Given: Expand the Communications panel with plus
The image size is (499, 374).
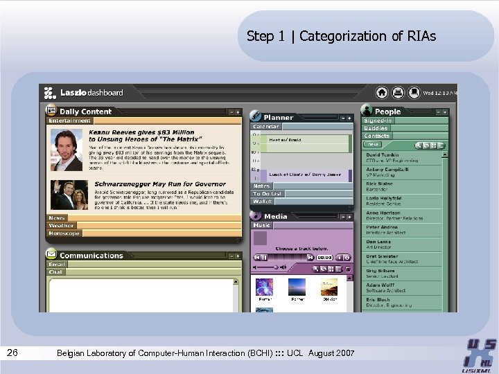Looking at the screenshot, I should (238, 256).
